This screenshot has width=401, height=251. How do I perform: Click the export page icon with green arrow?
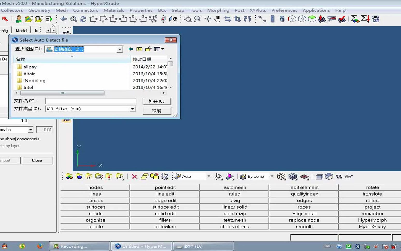[49, 19]
